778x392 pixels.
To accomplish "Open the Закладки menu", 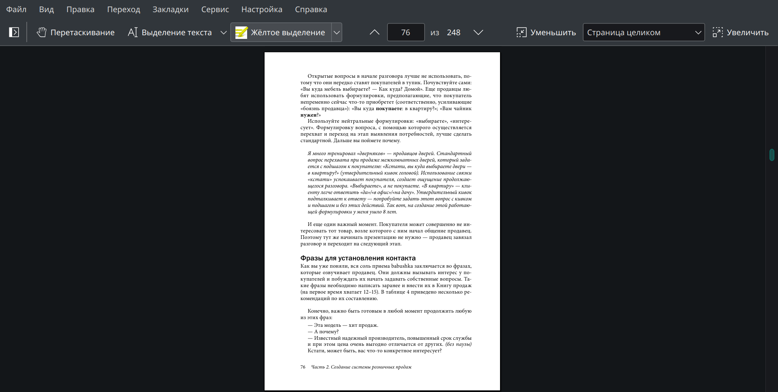I will [x=171, y=9].
